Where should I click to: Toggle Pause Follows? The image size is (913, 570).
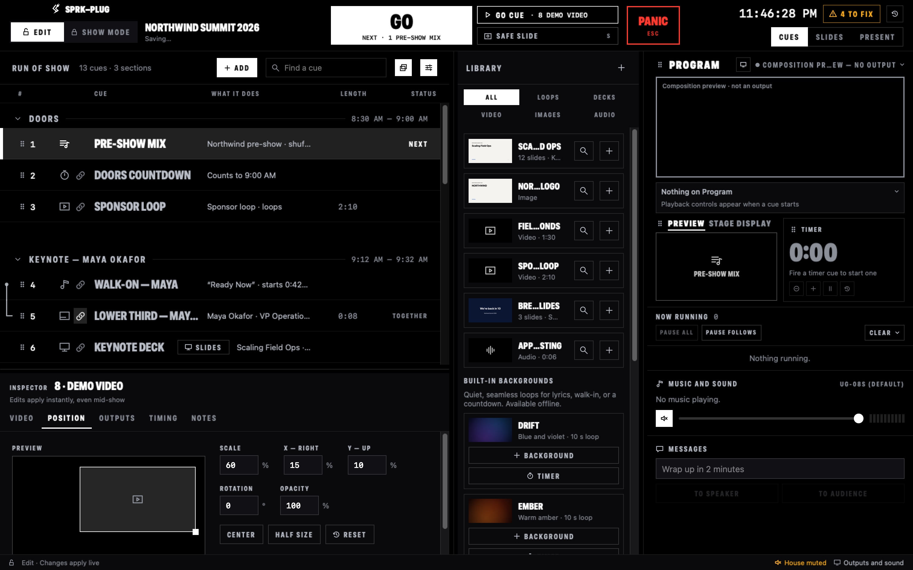731,332
